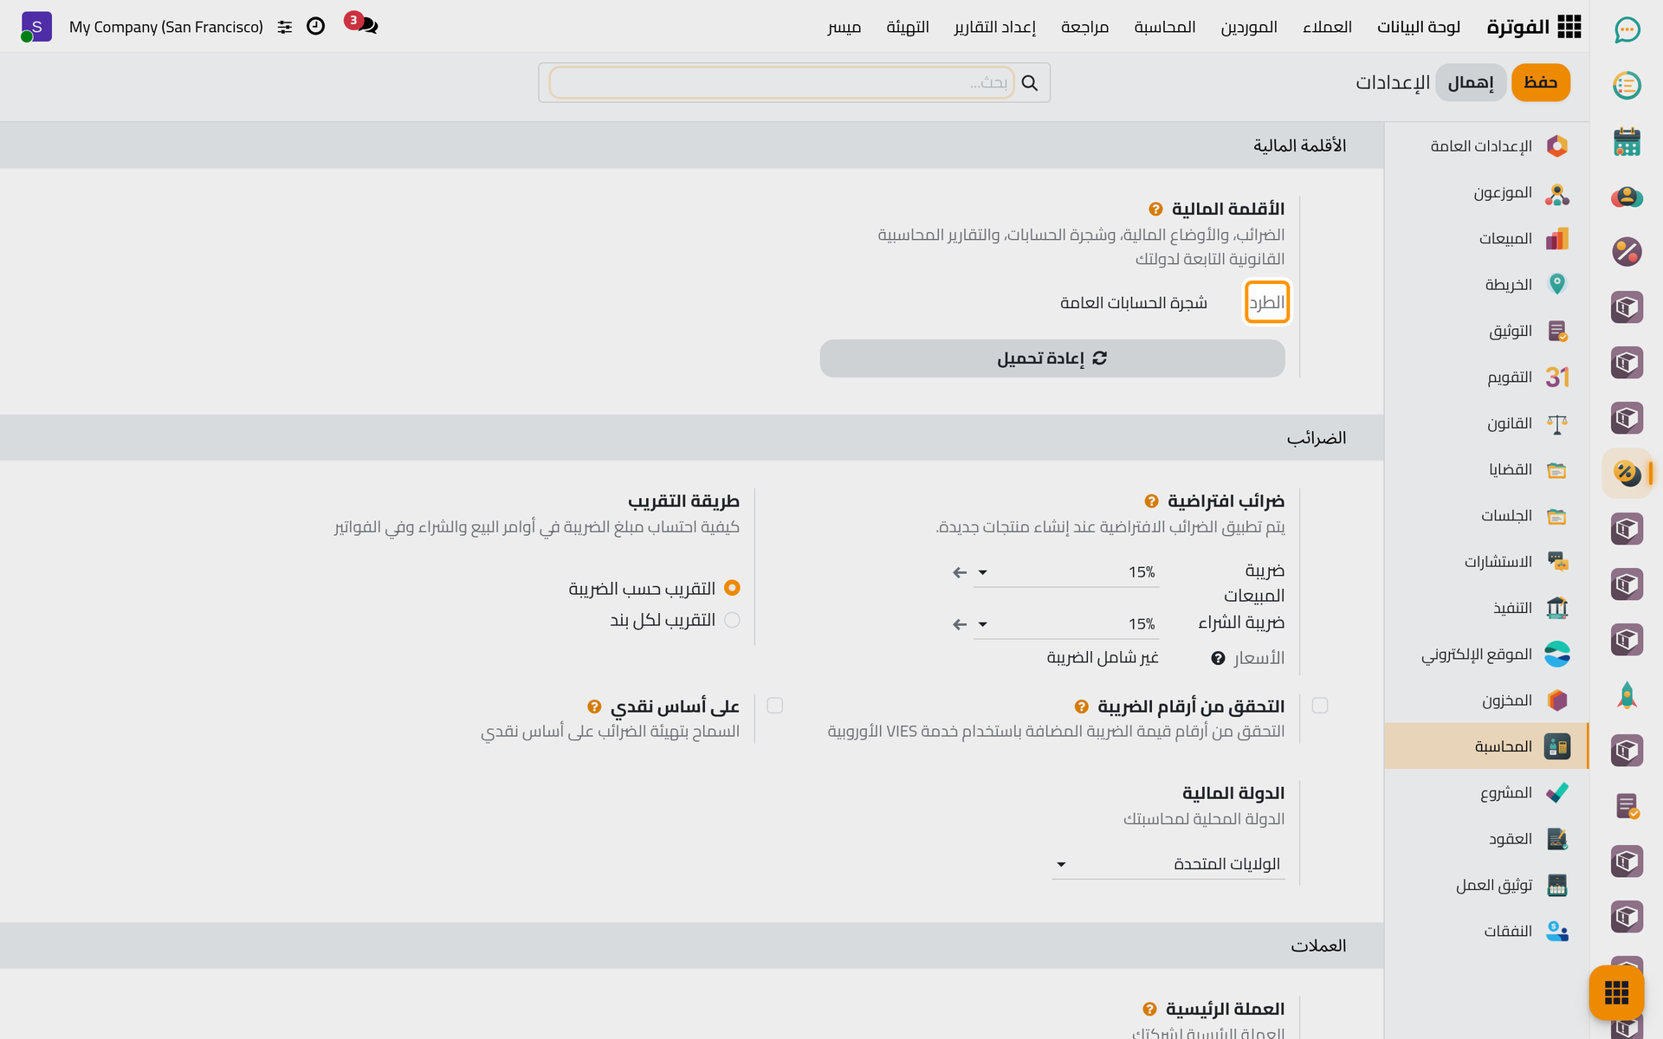Image resolution: width=1663 pixels, height=1039 pixels.
Task: Open ميسر menu
Action: 844,27
